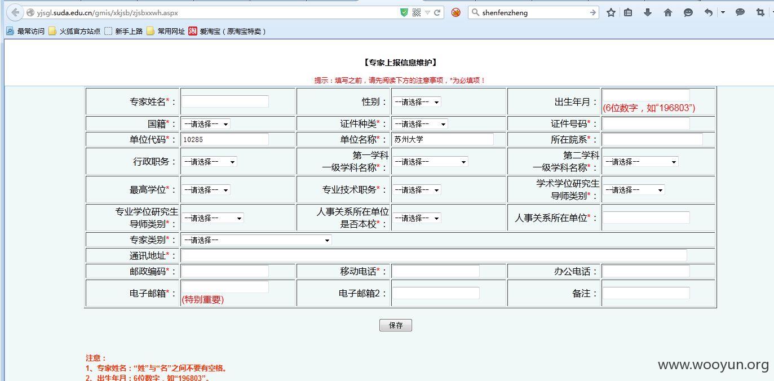
Task: Click the 电子邮箱 field above 特别重要
Action: [x=225, y=287]
